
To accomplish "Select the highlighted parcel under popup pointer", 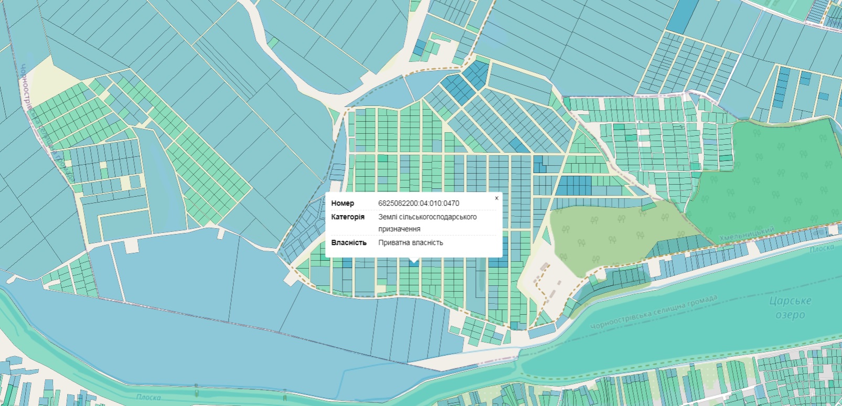I will tap(414, 263).
